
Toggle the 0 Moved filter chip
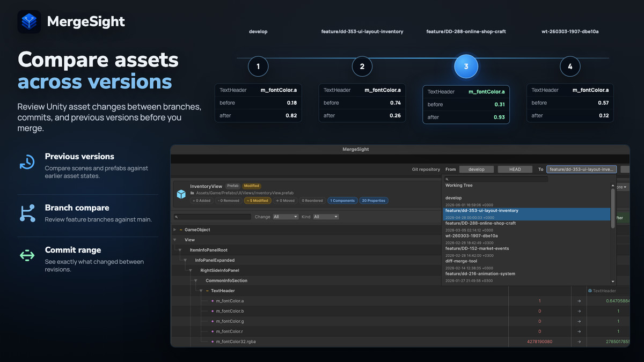285,201
